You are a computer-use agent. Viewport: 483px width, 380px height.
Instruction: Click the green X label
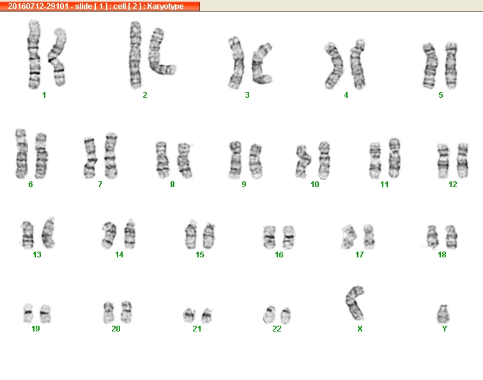coord(360,329)
